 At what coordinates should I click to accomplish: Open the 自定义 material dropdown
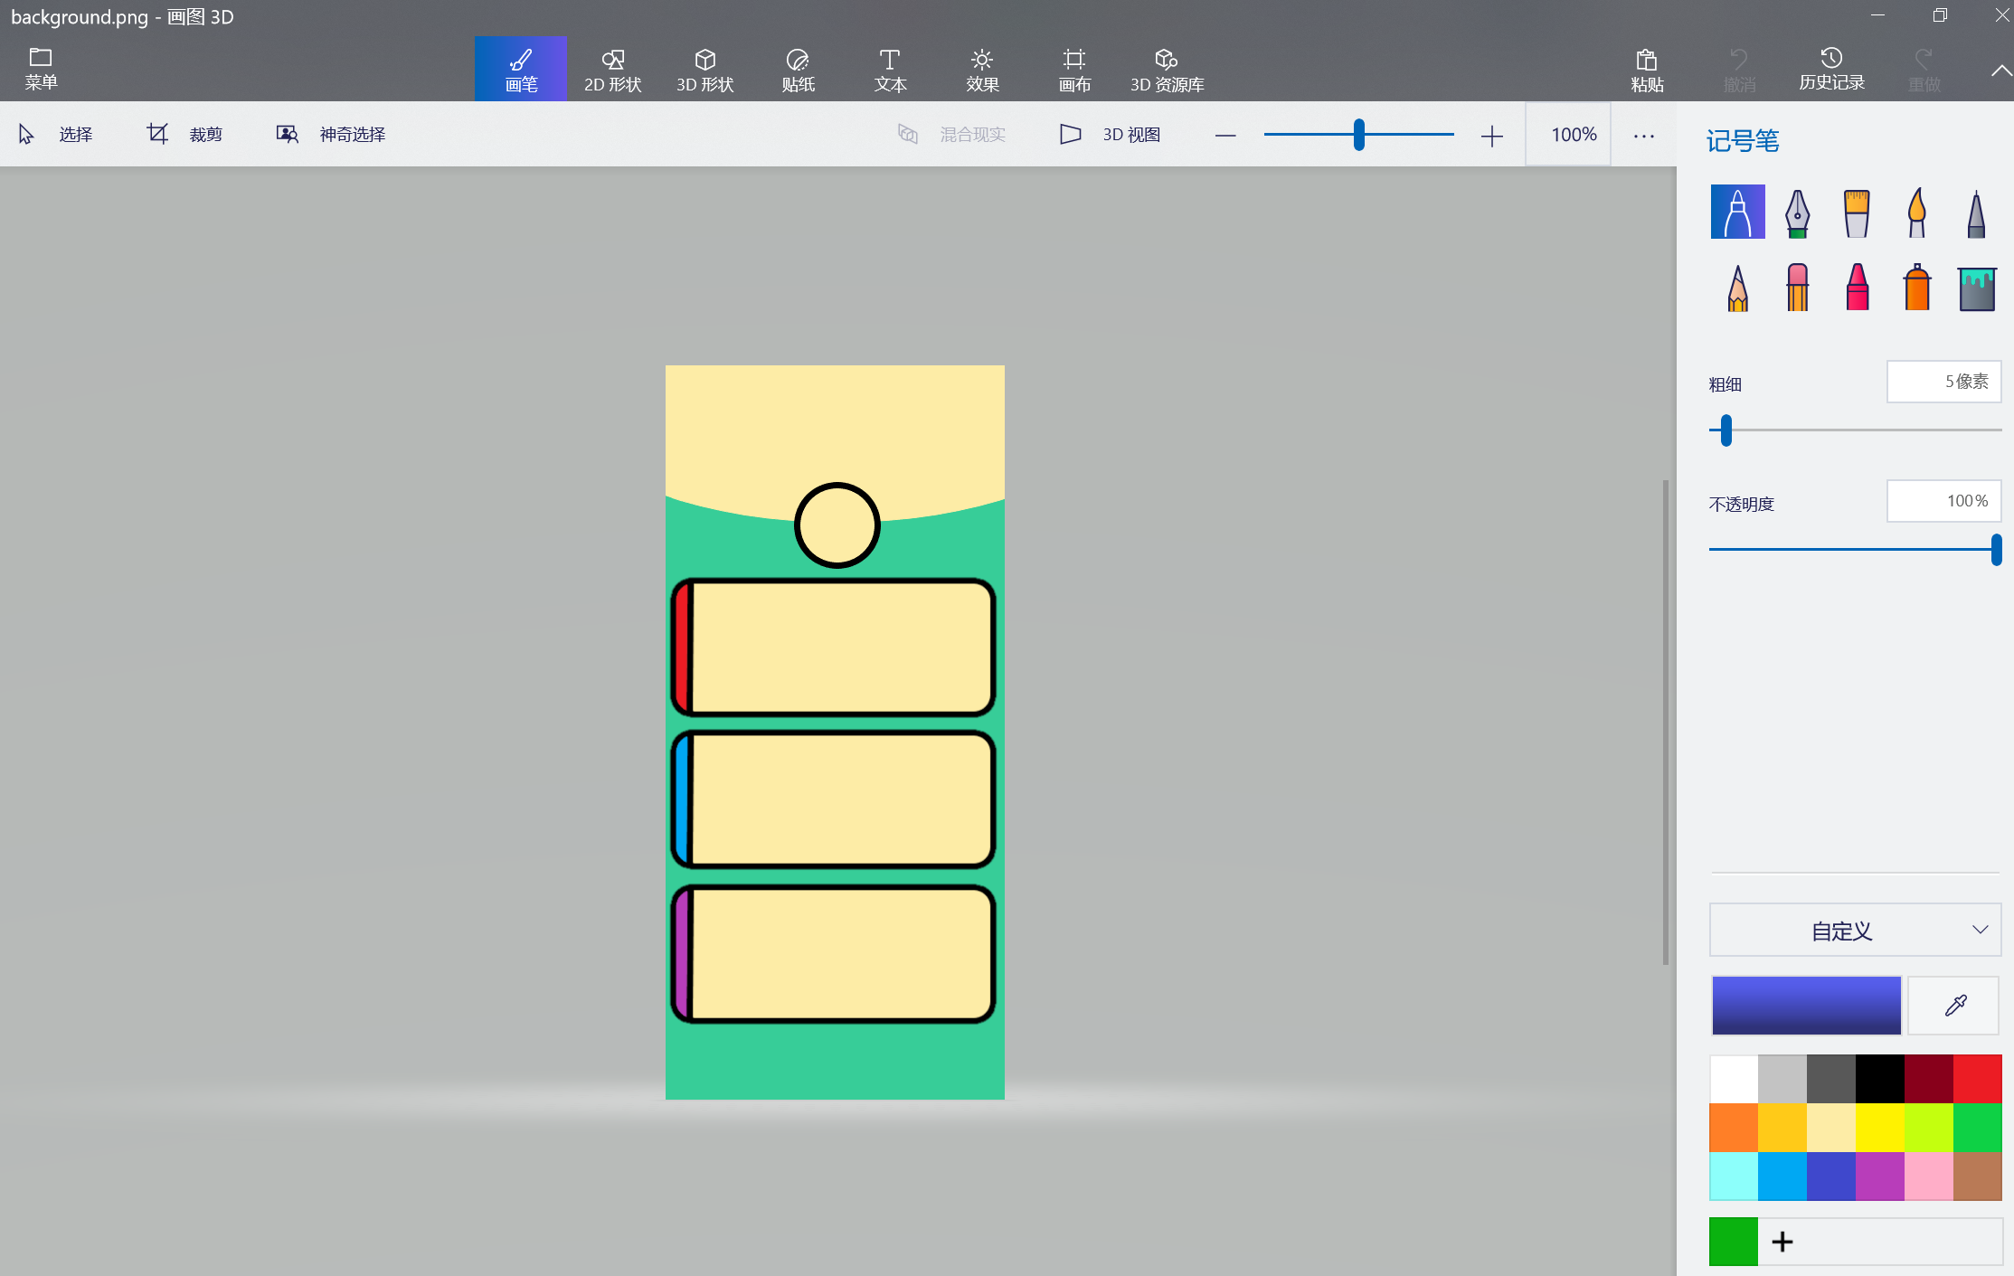[x=1854, y=931]
